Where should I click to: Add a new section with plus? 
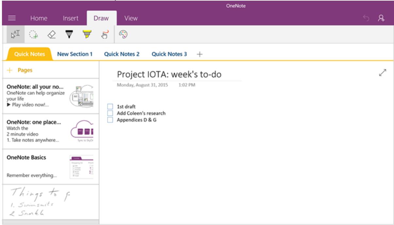tap(199, 54)
